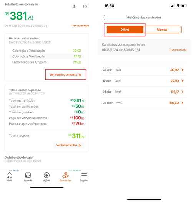Tap Trocar período in commission history

click(x=178, y=50)
